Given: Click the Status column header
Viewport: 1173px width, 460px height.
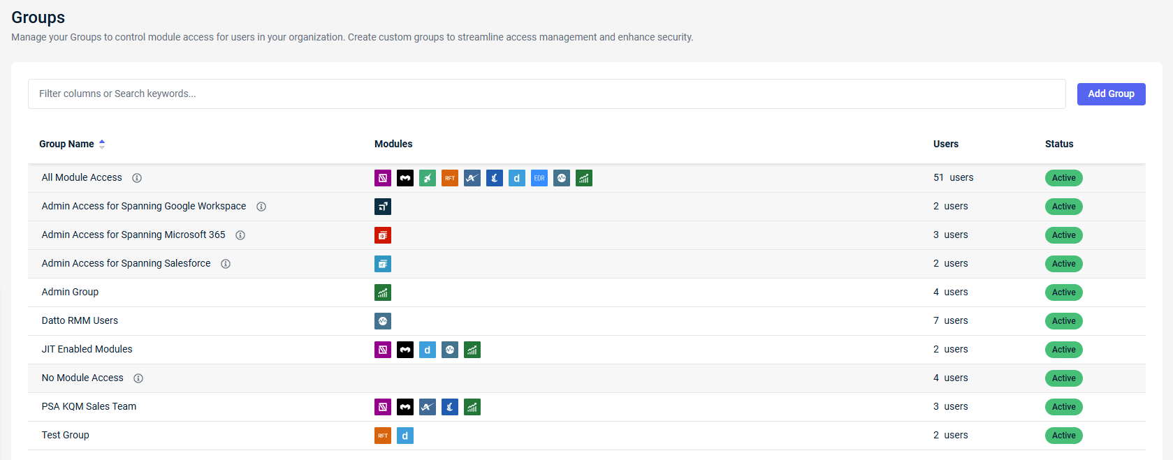Looking at the screenshot, I should [1059, 144].
